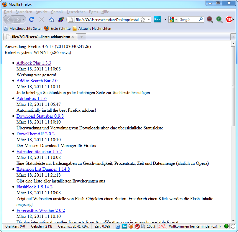Open Erste Schritte bookmark
The width and height of the screenshot is (238, 232).
(x=58, y=29)
